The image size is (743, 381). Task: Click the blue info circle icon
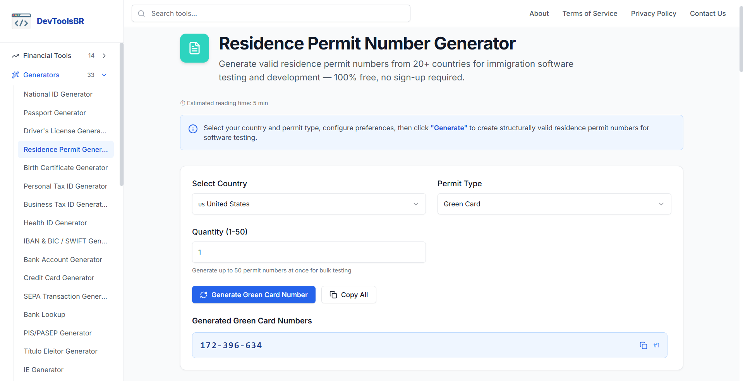(x=193, y=129)
